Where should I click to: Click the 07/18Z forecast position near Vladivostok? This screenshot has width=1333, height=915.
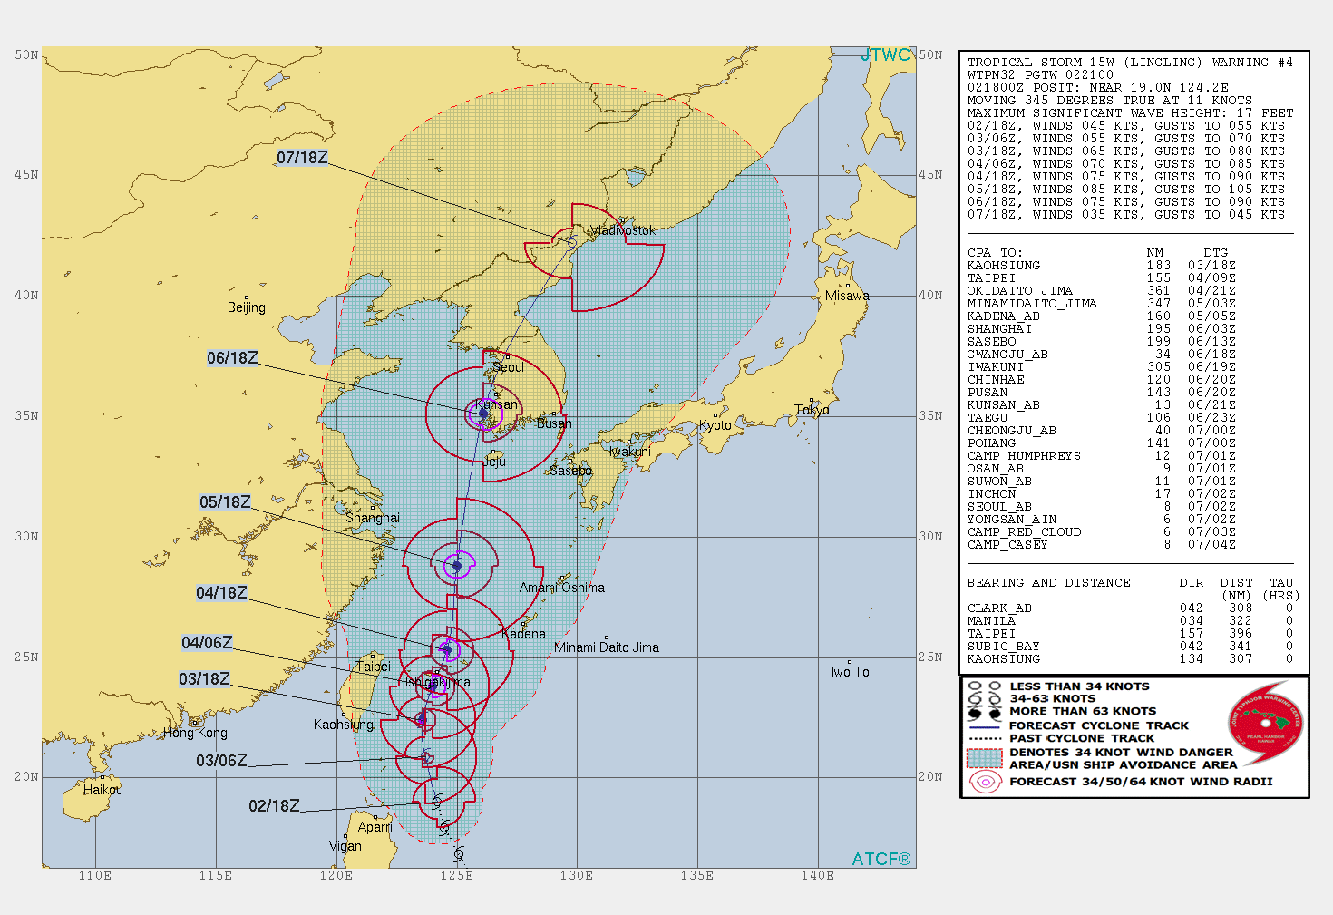(570, 242)
